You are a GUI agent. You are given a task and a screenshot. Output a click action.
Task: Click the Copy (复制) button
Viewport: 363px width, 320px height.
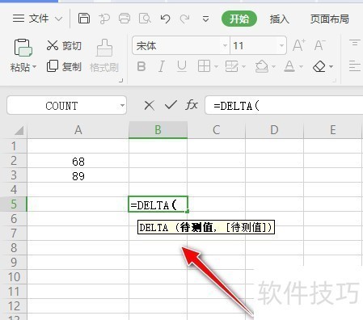pos(64,66)
